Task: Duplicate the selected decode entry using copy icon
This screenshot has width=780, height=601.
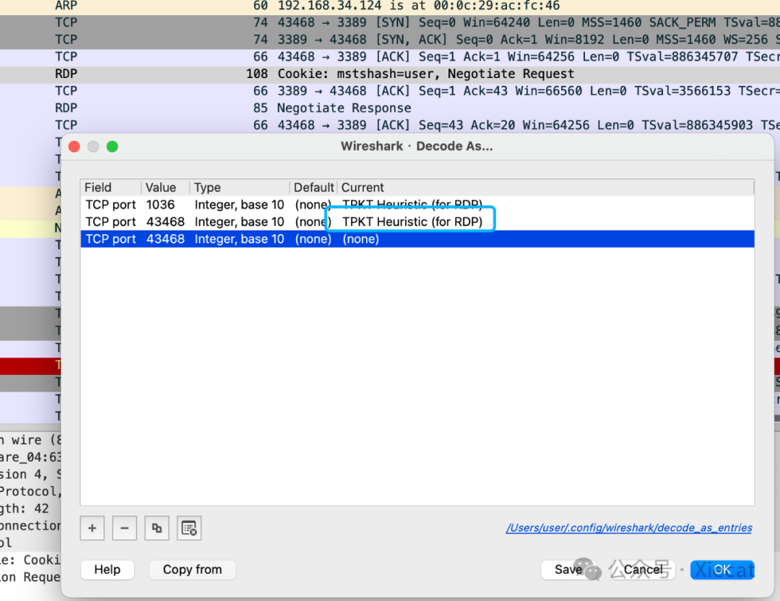Action: [x=157, y=528]
